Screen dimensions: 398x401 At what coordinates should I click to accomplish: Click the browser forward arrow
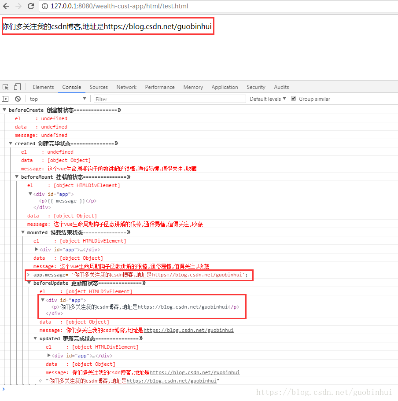pyautogui.click(x=18, y=6)
